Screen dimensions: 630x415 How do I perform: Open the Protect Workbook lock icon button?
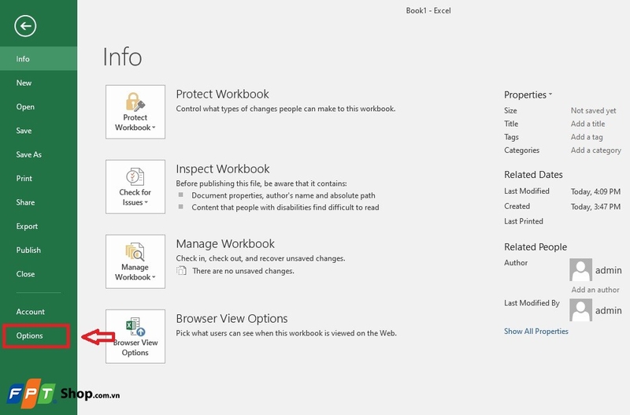[x=135, y=112]
